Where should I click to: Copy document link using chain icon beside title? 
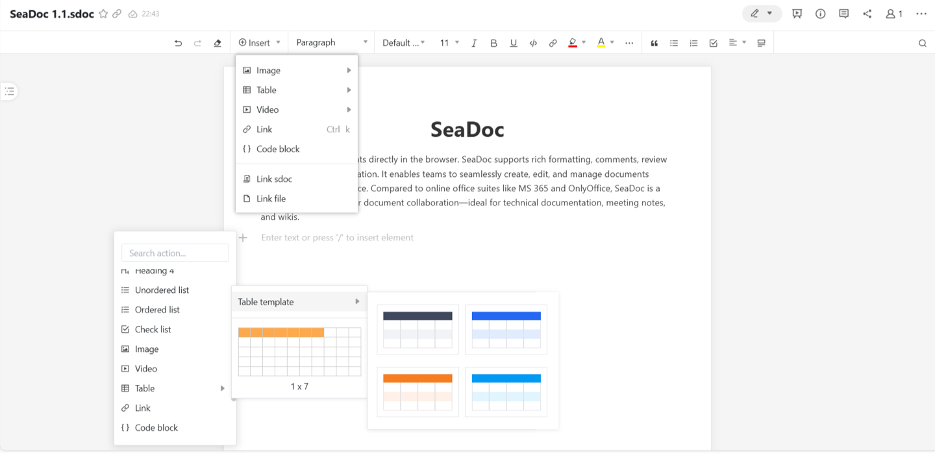pos(117,14)
